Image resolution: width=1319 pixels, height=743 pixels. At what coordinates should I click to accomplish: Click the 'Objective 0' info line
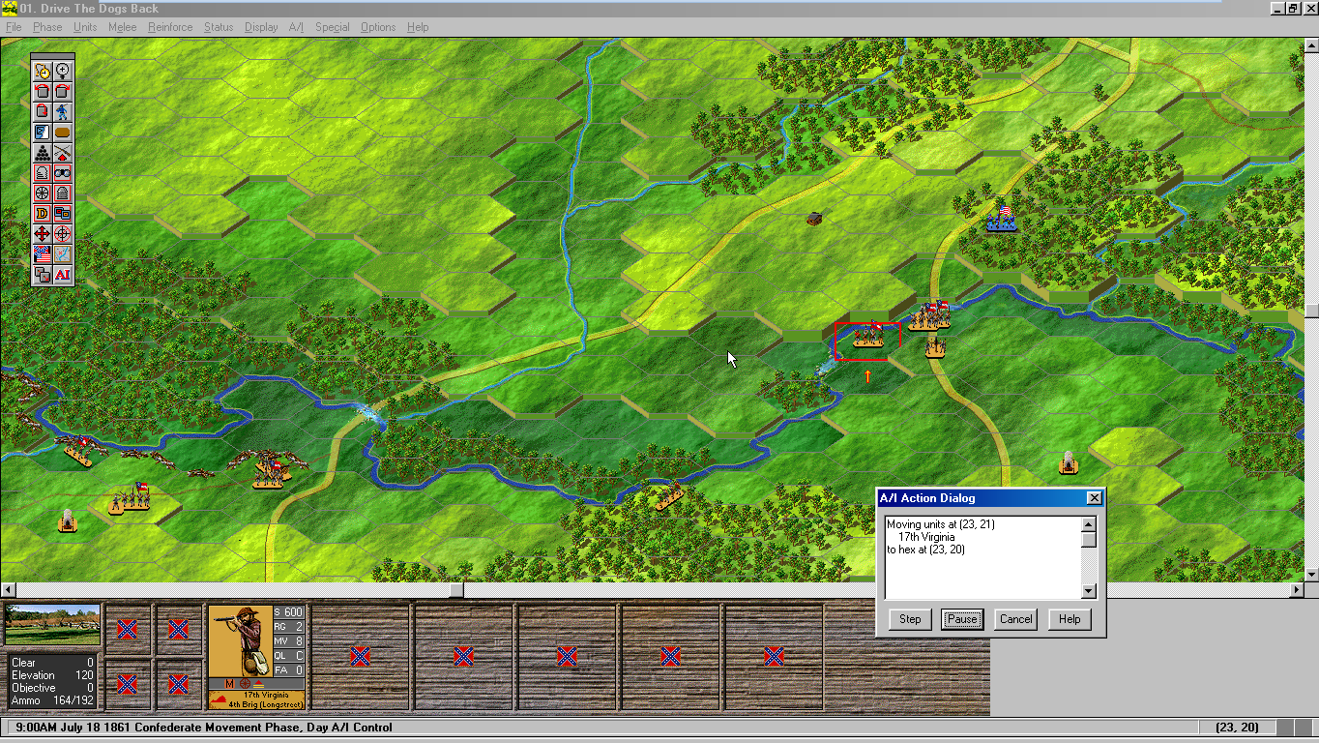point(52,688)
